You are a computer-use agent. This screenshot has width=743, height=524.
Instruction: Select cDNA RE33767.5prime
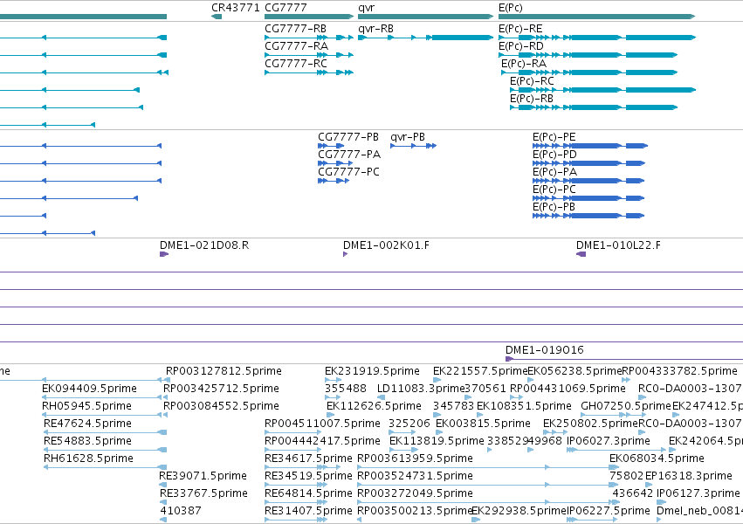163,503
